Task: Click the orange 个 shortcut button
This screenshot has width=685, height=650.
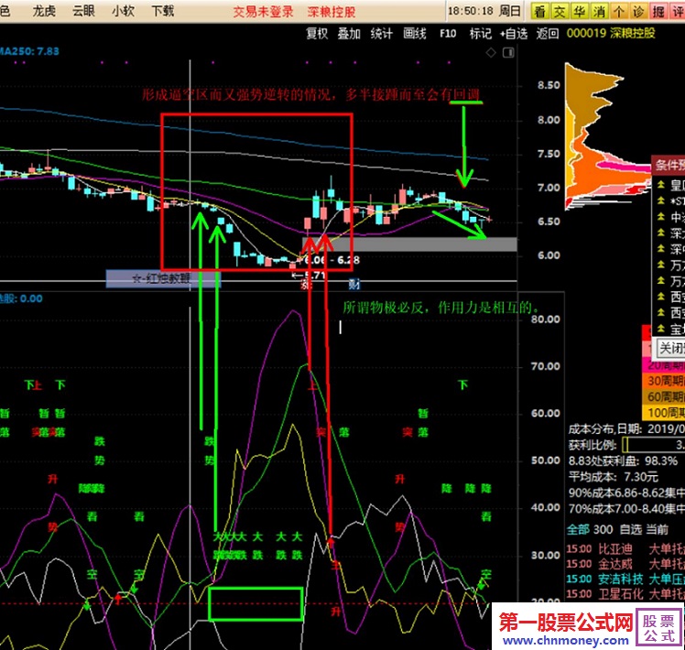Action: pos(618,11)
